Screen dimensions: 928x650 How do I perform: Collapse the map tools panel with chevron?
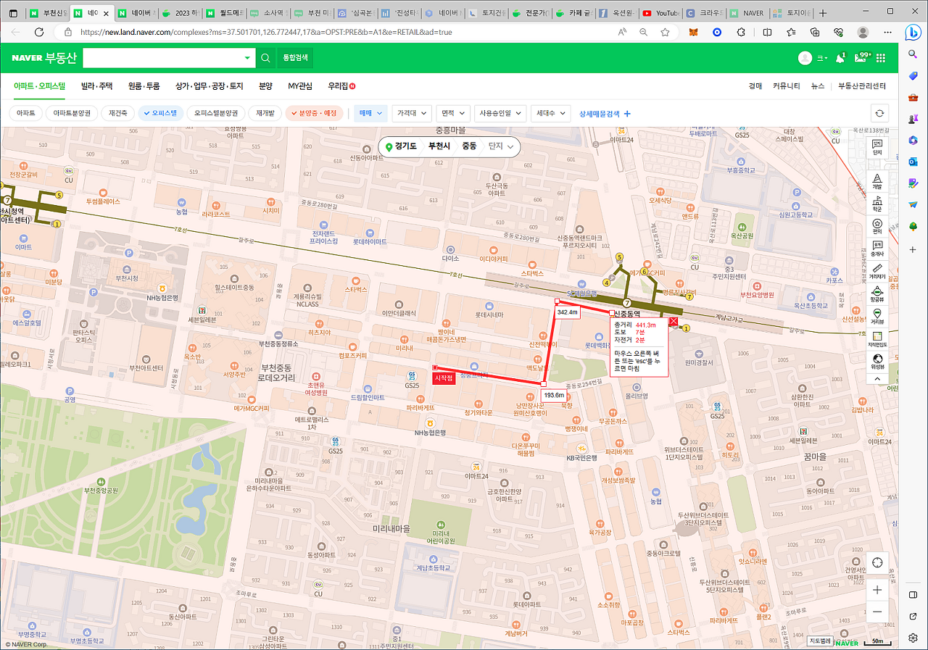click(x=877, y=378)
